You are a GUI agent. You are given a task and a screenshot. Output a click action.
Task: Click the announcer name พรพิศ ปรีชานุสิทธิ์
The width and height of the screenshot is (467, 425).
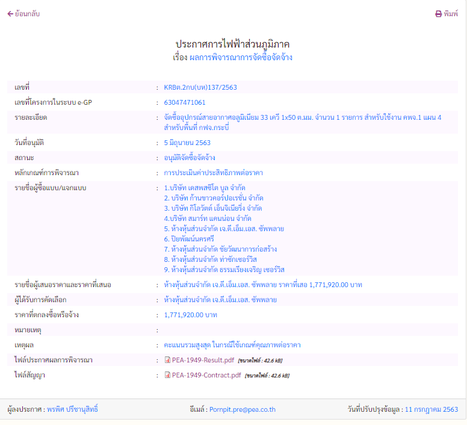click(x=72, y=409)
